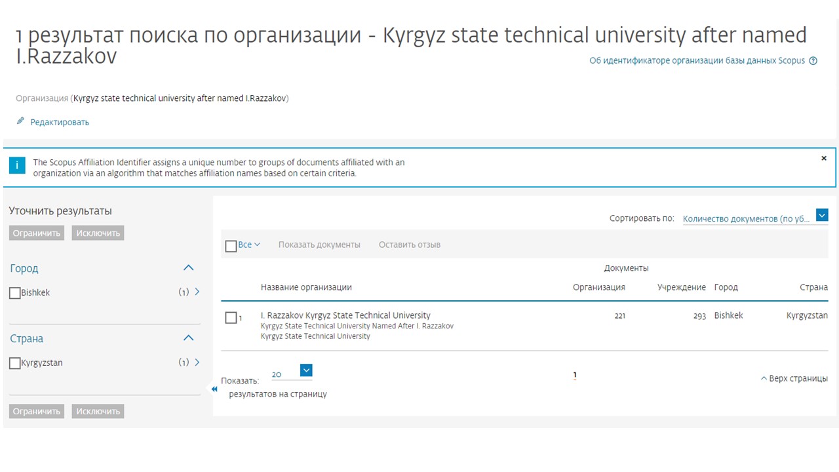Image resolution: width=839 pixels, height=472 pixels.
Task: Click Оставить отзыв option
Action: coord(409,245)
